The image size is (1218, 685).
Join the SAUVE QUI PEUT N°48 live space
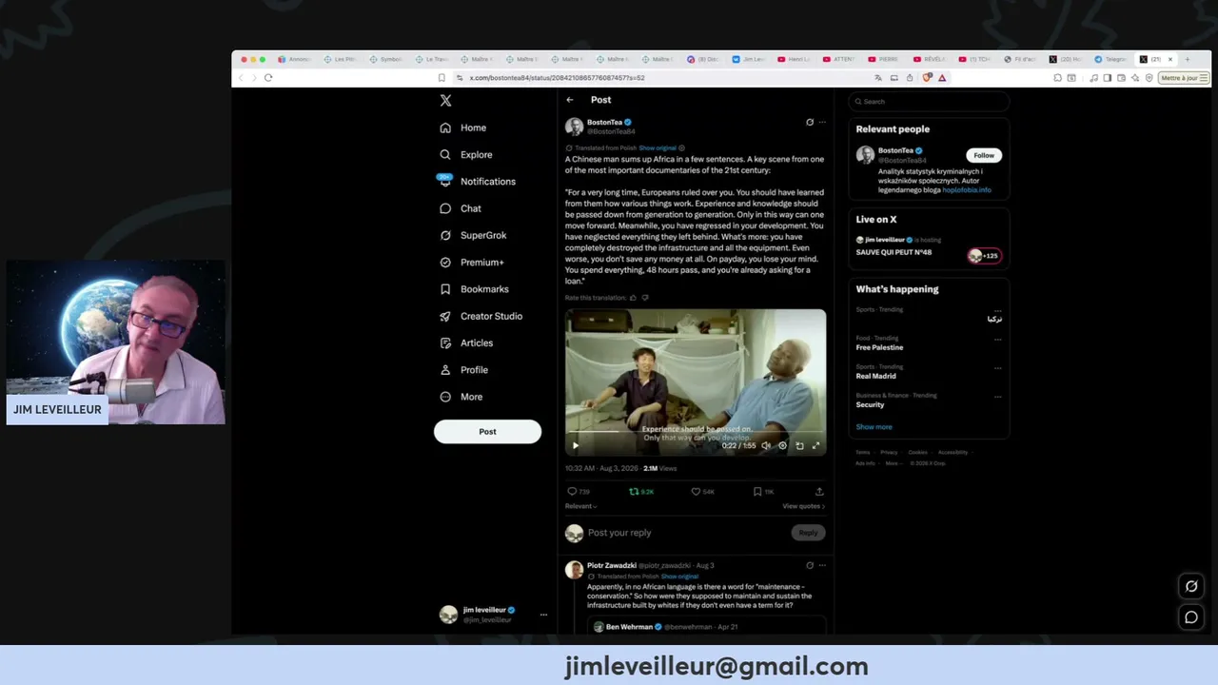[x=985, y=256]
